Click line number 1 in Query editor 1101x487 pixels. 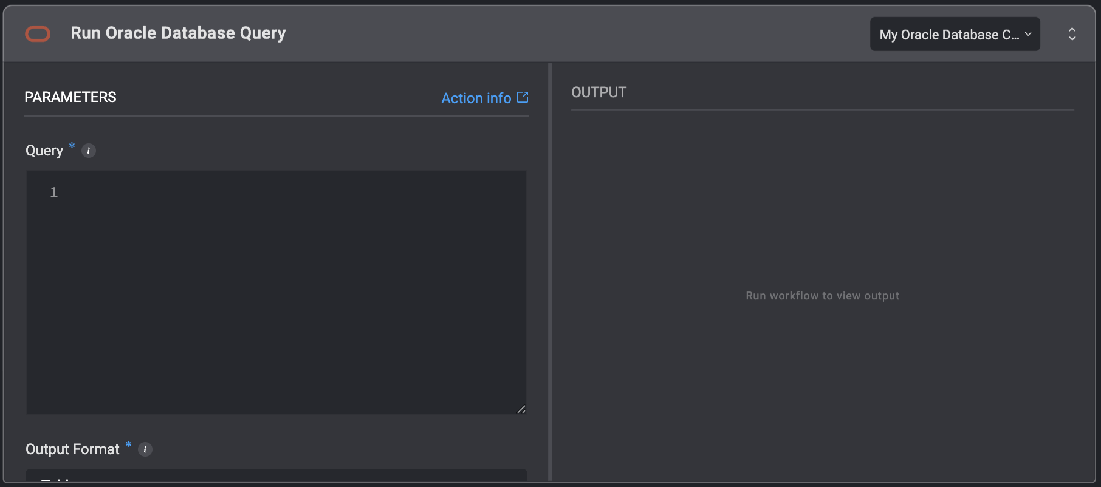(x=53, y=192)
